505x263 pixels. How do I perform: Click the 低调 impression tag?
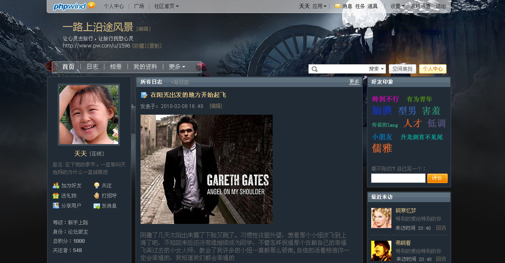[x=436, y=123]
